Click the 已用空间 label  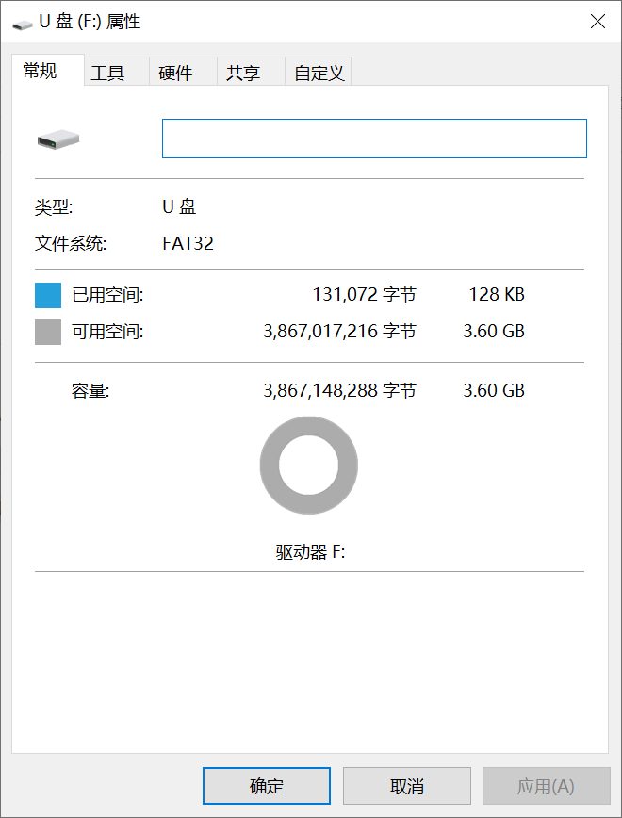pyautogui.click(x=107, y=295)
